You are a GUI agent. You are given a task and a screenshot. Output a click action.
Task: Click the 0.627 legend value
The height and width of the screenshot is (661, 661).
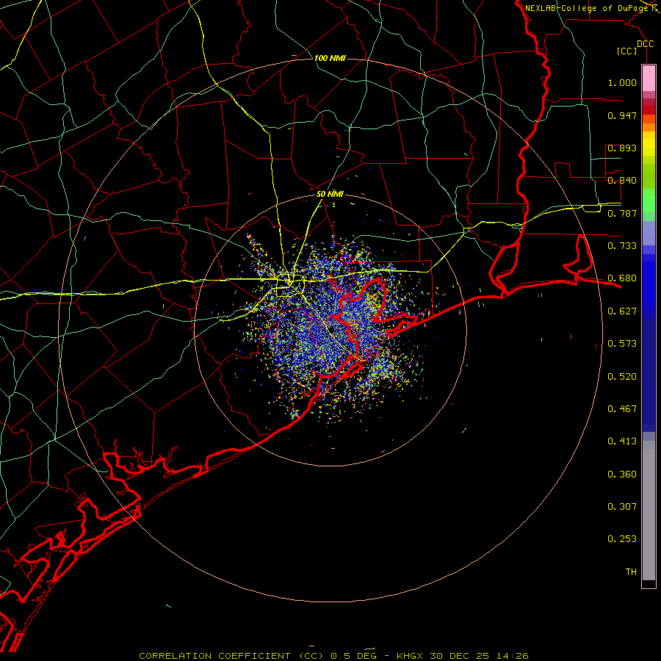(622, 311)
